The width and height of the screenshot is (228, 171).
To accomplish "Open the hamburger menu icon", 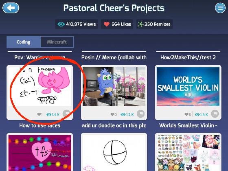I will pyautogui.click(x=220, y=8).
